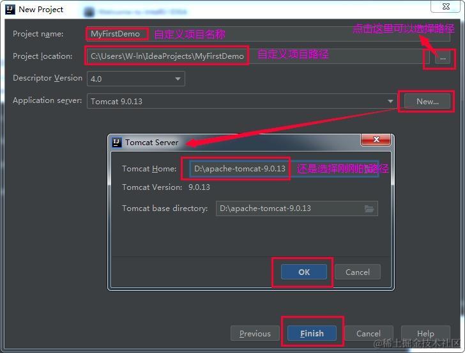Confirm Tomcat Server dialog with OK

click(x=304, y=272)
